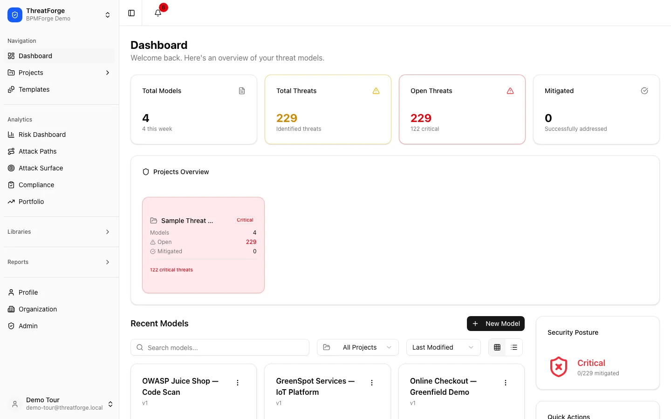Open the Sample Threat project card
The height and width of the screenshot is (419, 671).
point(203,245)
